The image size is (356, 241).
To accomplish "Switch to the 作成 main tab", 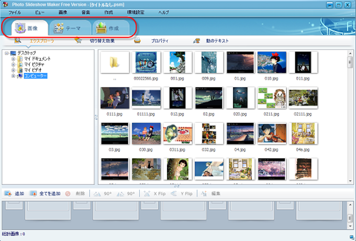I will pyautogui.click(x=111, y=28).
